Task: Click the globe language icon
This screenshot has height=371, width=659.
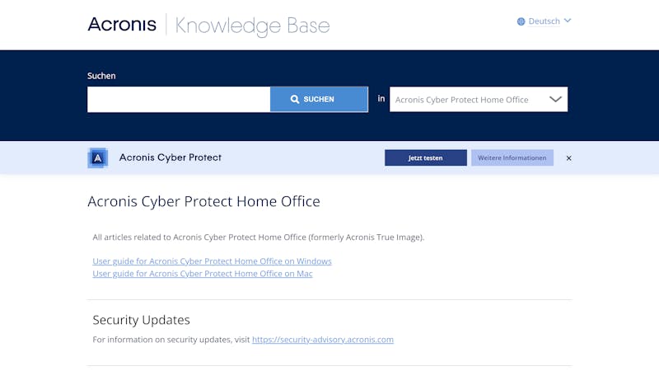Action: [x=521, y=21]
